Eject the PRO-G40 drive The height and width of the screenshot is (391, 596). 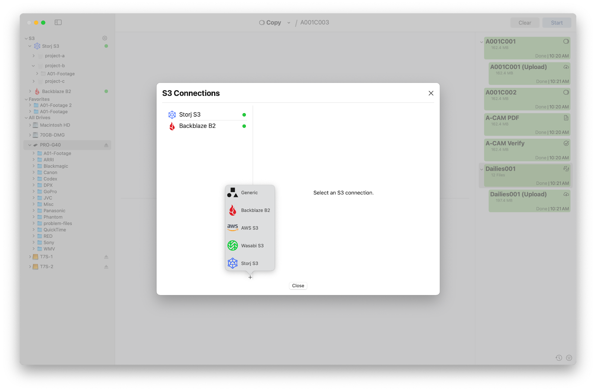(106, 145)
